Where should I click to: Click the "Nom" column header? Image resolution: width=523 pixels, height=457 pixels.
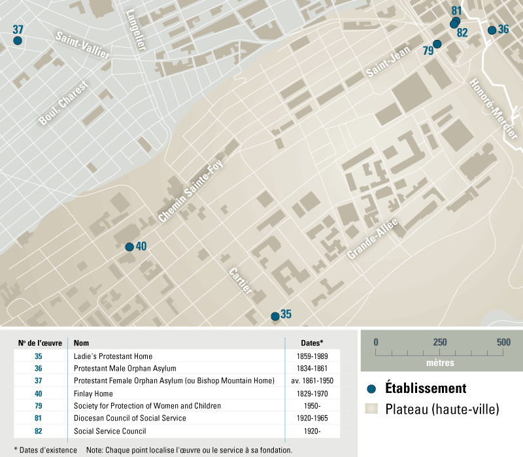(82, 343)
